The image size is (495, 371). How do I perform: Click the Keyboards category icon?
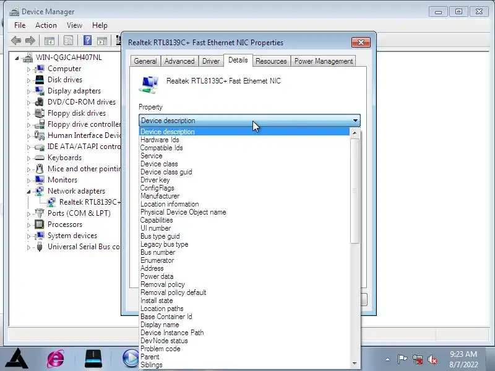pos(40,158)
